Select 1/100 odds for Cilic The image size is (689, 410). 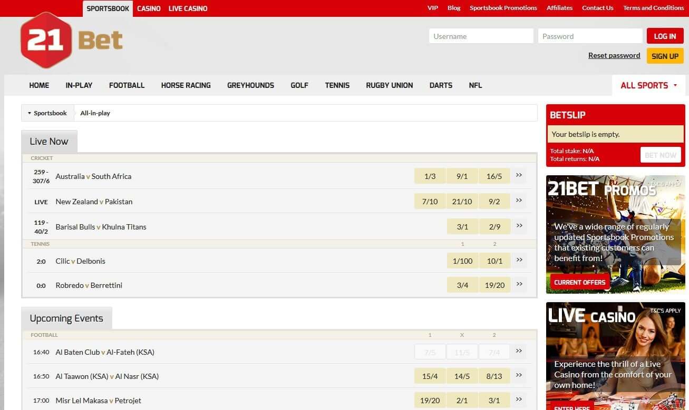pos(462,261)
